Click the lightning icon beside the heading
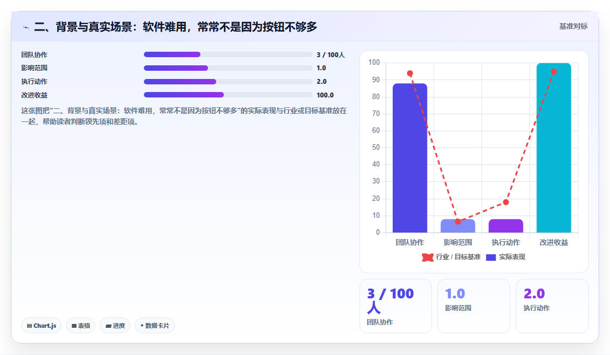This screenshot has height=355, width=610. coord(26,27)
